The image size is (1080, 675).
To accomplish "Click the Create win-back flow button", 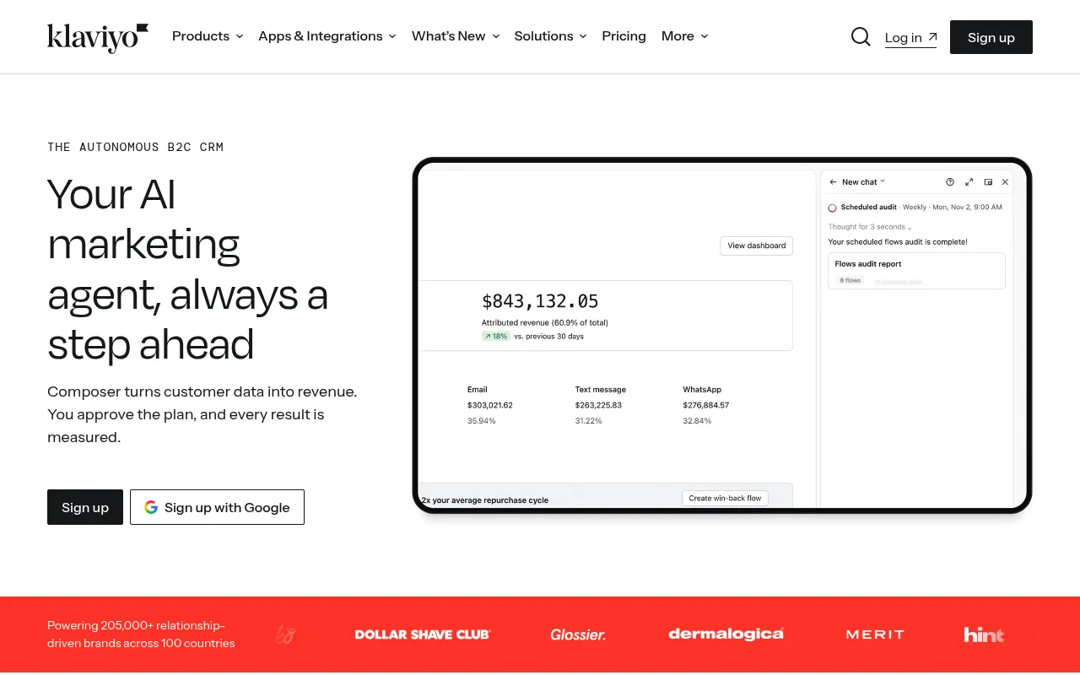I will pyautogui.click(x=725, y=499).
